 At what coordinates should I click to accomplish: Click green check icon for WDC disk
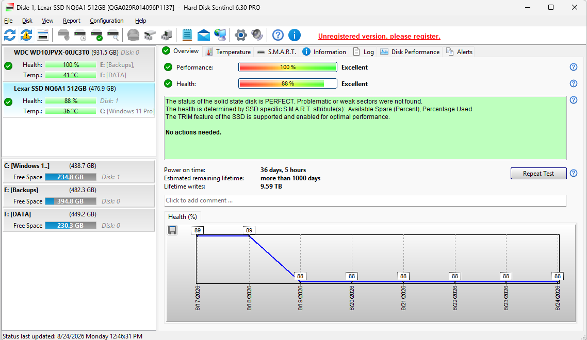8,66
